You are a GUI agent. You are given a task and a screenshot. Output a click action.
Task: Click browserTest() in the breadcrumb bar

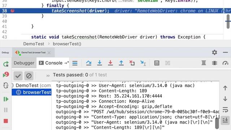click(x=67, y=44)
